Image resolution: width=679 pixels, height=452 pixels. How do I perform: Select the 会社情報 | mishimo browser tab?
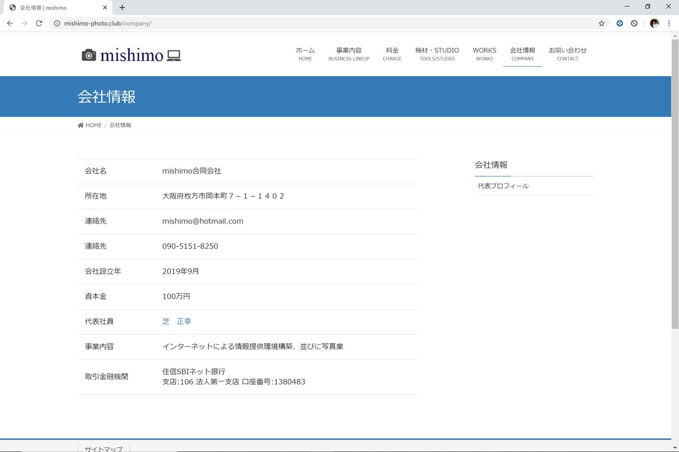click(x=58, y=8)
